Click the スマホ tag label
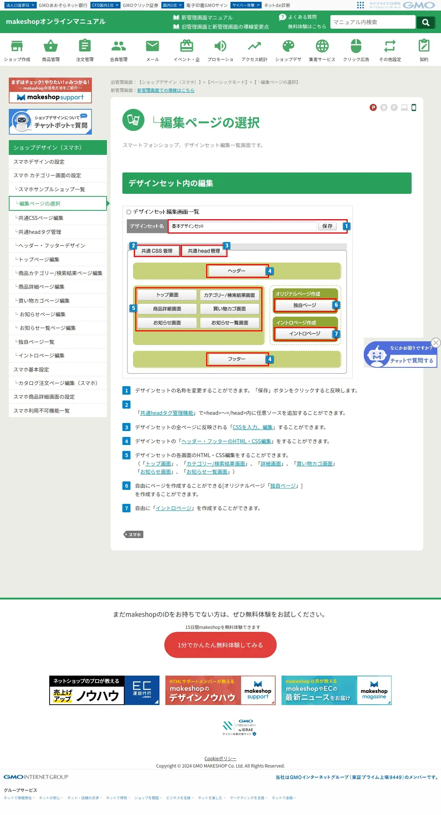The image size is (441, 815). coord(133,534)
